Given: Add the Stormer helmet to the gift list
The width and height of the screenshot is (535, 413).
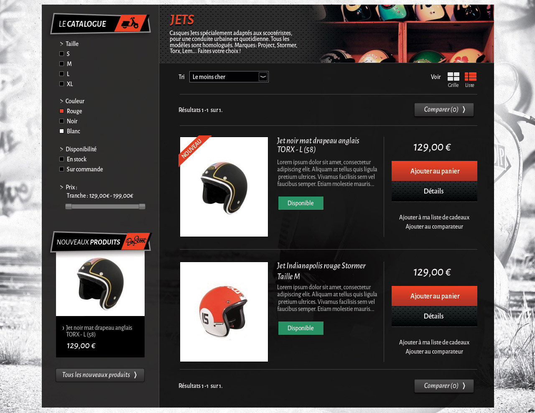Looking at the screenshot, I should pos(434,342).
